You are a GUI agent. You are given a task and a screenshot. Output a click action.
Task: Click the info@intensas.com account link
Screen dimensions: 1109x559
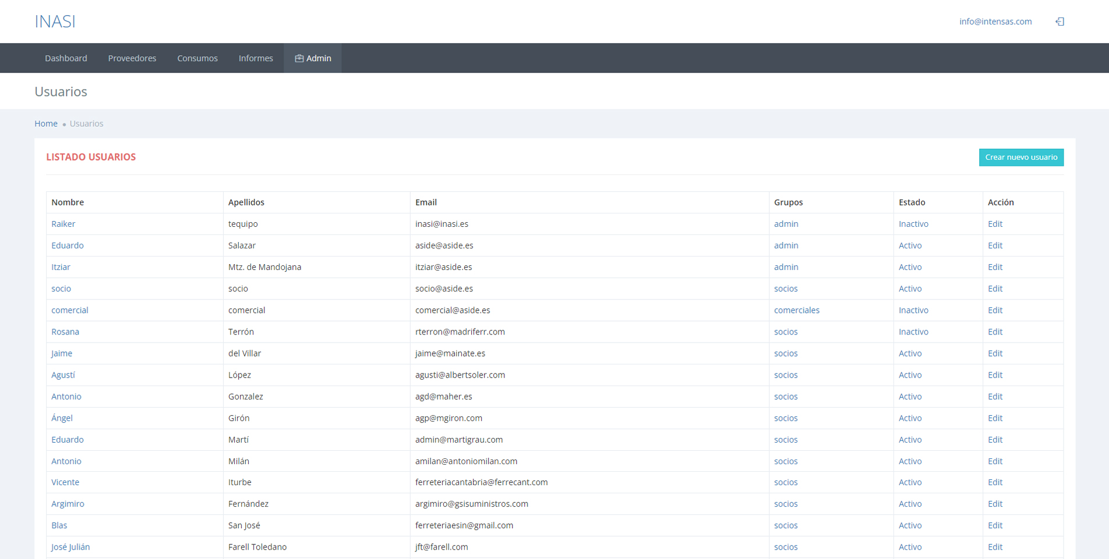pos(995,22)
